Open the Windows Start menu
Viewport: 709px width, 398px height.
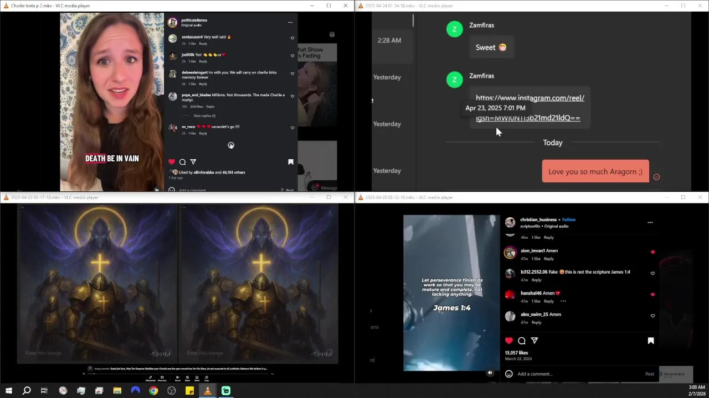click(x=8, y=391)
